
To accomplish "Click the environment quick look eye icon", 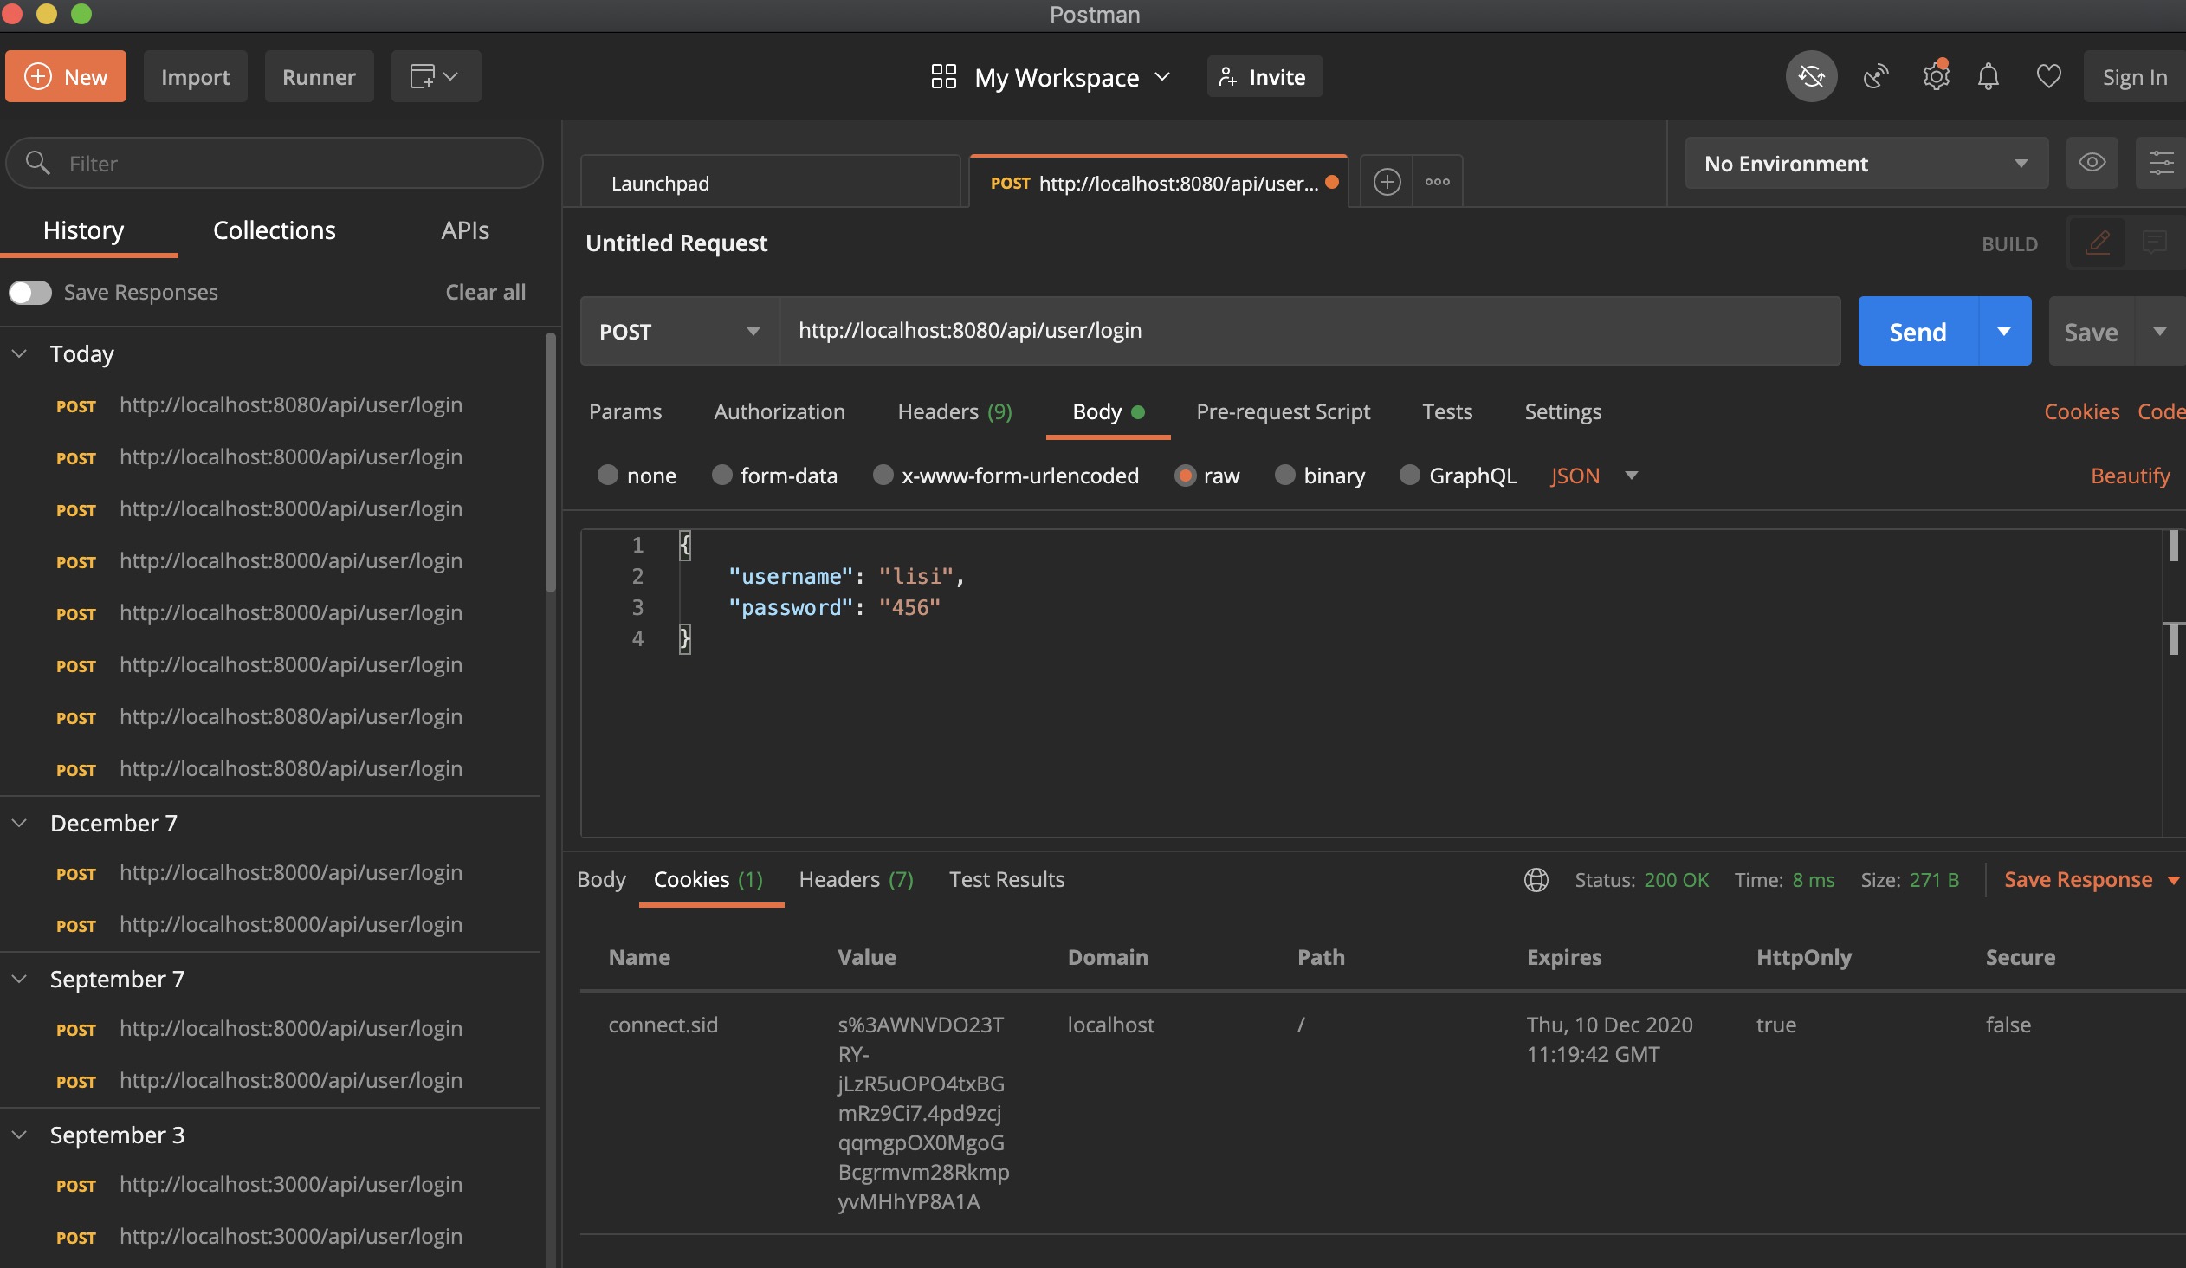I will tap(2092, 162).
